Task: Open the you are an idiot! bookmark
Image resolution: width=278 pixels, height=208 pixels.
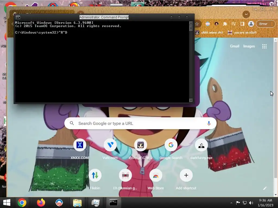Action: tap(242, 32)
